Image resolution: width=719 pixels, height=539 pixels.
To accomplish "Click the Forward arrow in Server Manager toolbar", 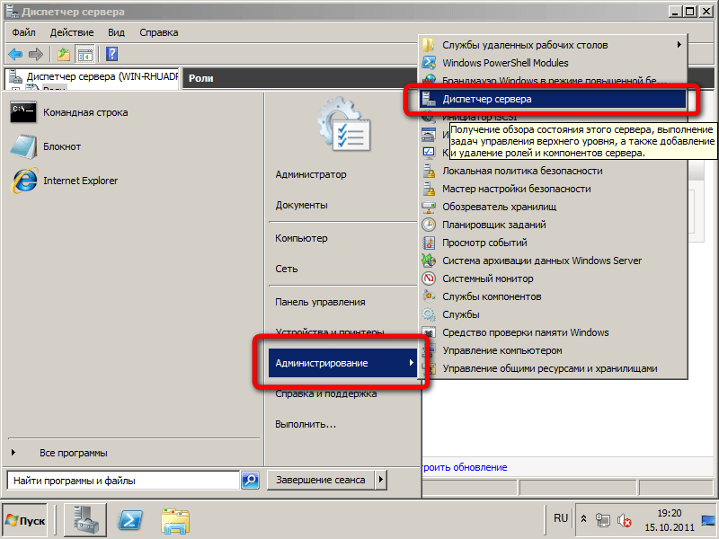I will [36, 55].
